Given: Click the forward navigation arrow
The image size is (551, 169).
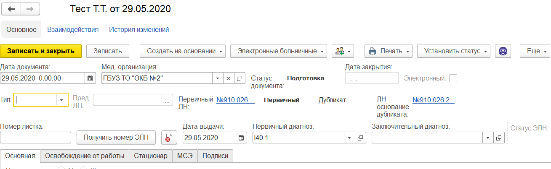Looking at the screenshot, I should [30, 9].
